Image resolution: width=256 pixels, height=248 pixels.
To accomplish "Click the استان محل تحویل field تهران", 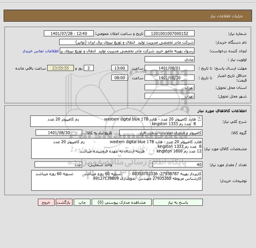I will tap(170, 87).
